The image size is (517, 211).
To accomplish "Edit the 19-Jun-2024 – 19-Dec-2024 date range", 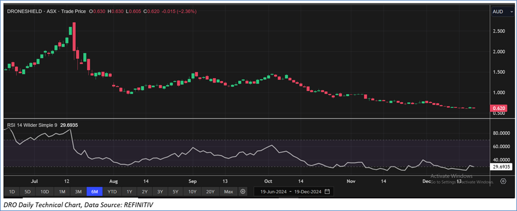I will tap(294, 192).
